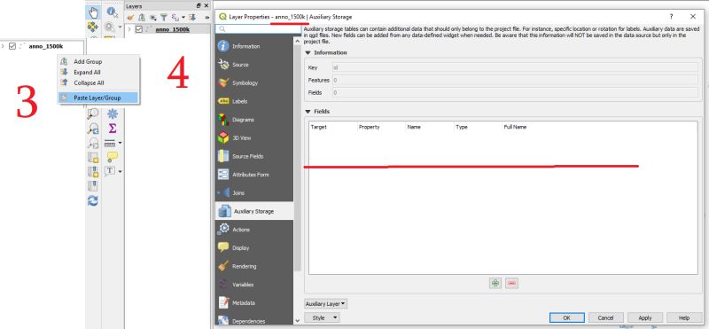
Task: Open Text Annotation tool dropdown arrow
Action: tap(120, 171)
